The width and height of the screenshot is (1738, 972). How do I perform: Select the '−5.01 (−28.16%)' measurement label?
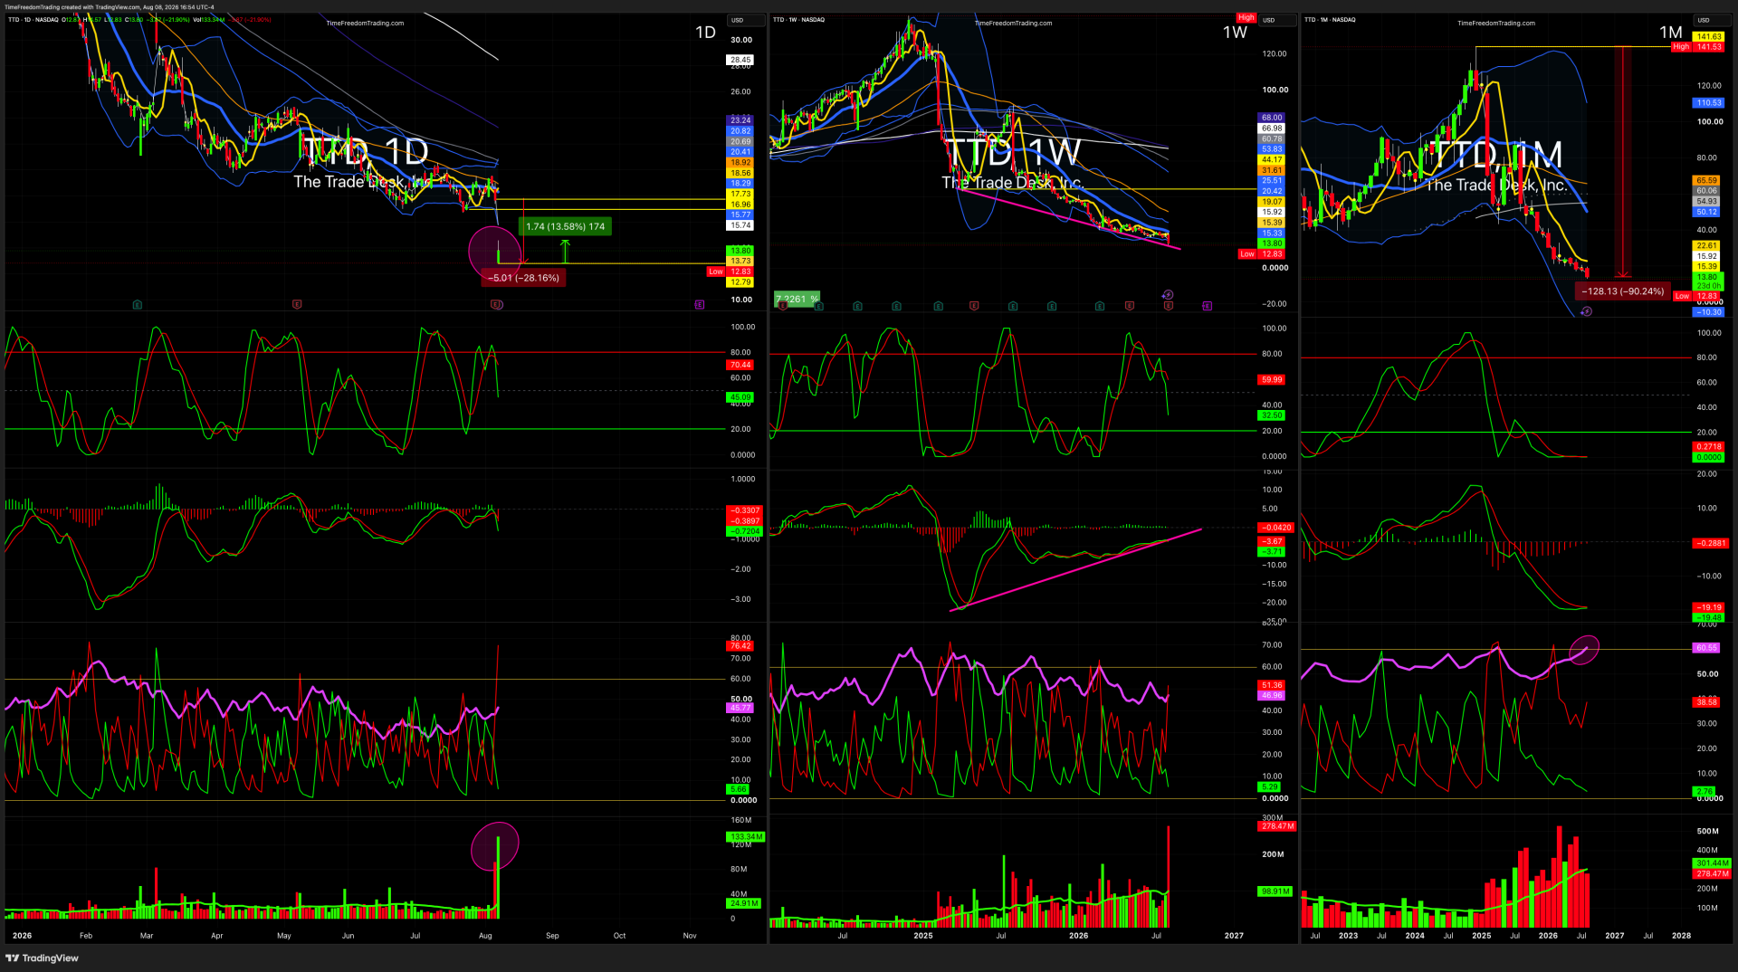pos(524,278)
